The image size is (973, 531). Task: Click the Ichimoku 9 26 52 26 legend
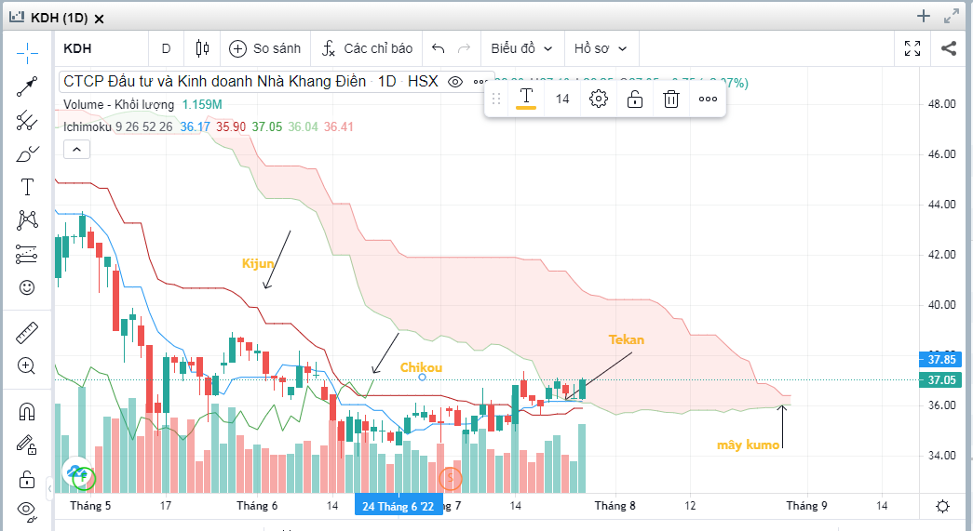118,127
